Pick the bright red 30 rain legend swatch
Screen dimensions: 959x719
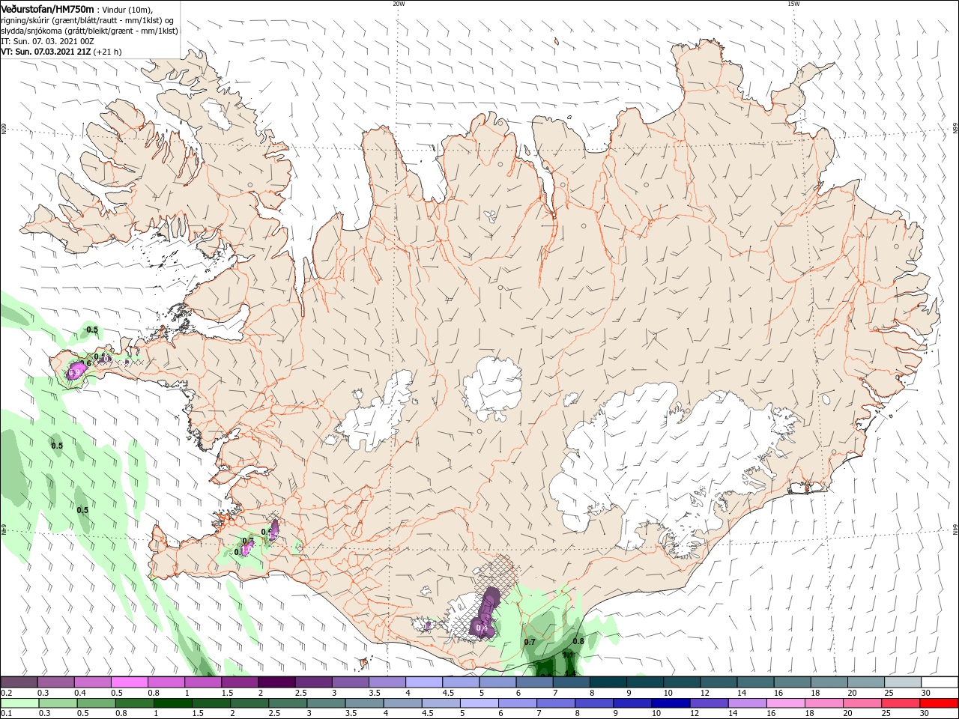pyautogui.click(x=939, y=703)
